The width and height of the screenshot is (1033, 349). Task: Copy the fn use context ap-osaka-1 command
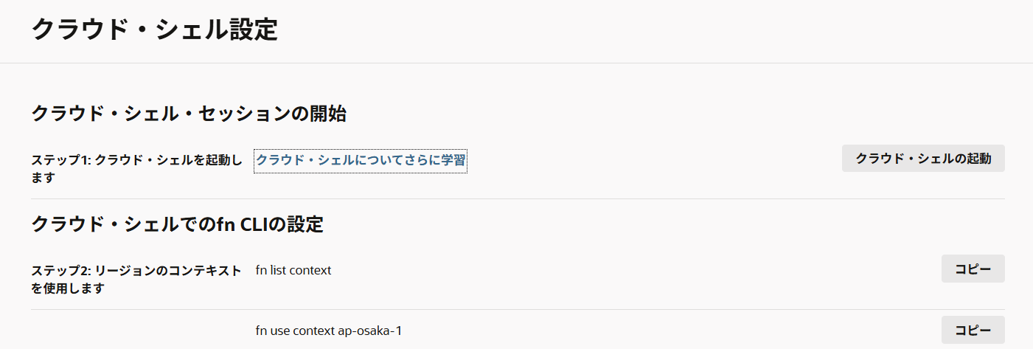click(973, 330)
